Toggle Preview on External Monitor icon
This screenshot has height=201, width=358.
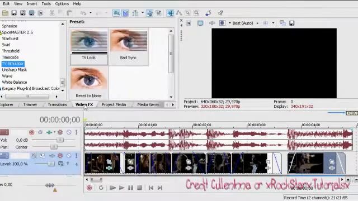(200, 23)
